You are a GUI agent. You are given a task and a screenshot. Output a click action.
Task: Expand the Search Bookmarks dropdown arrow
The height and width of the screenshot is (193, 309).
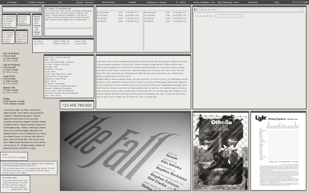click(x=301, y=10)
